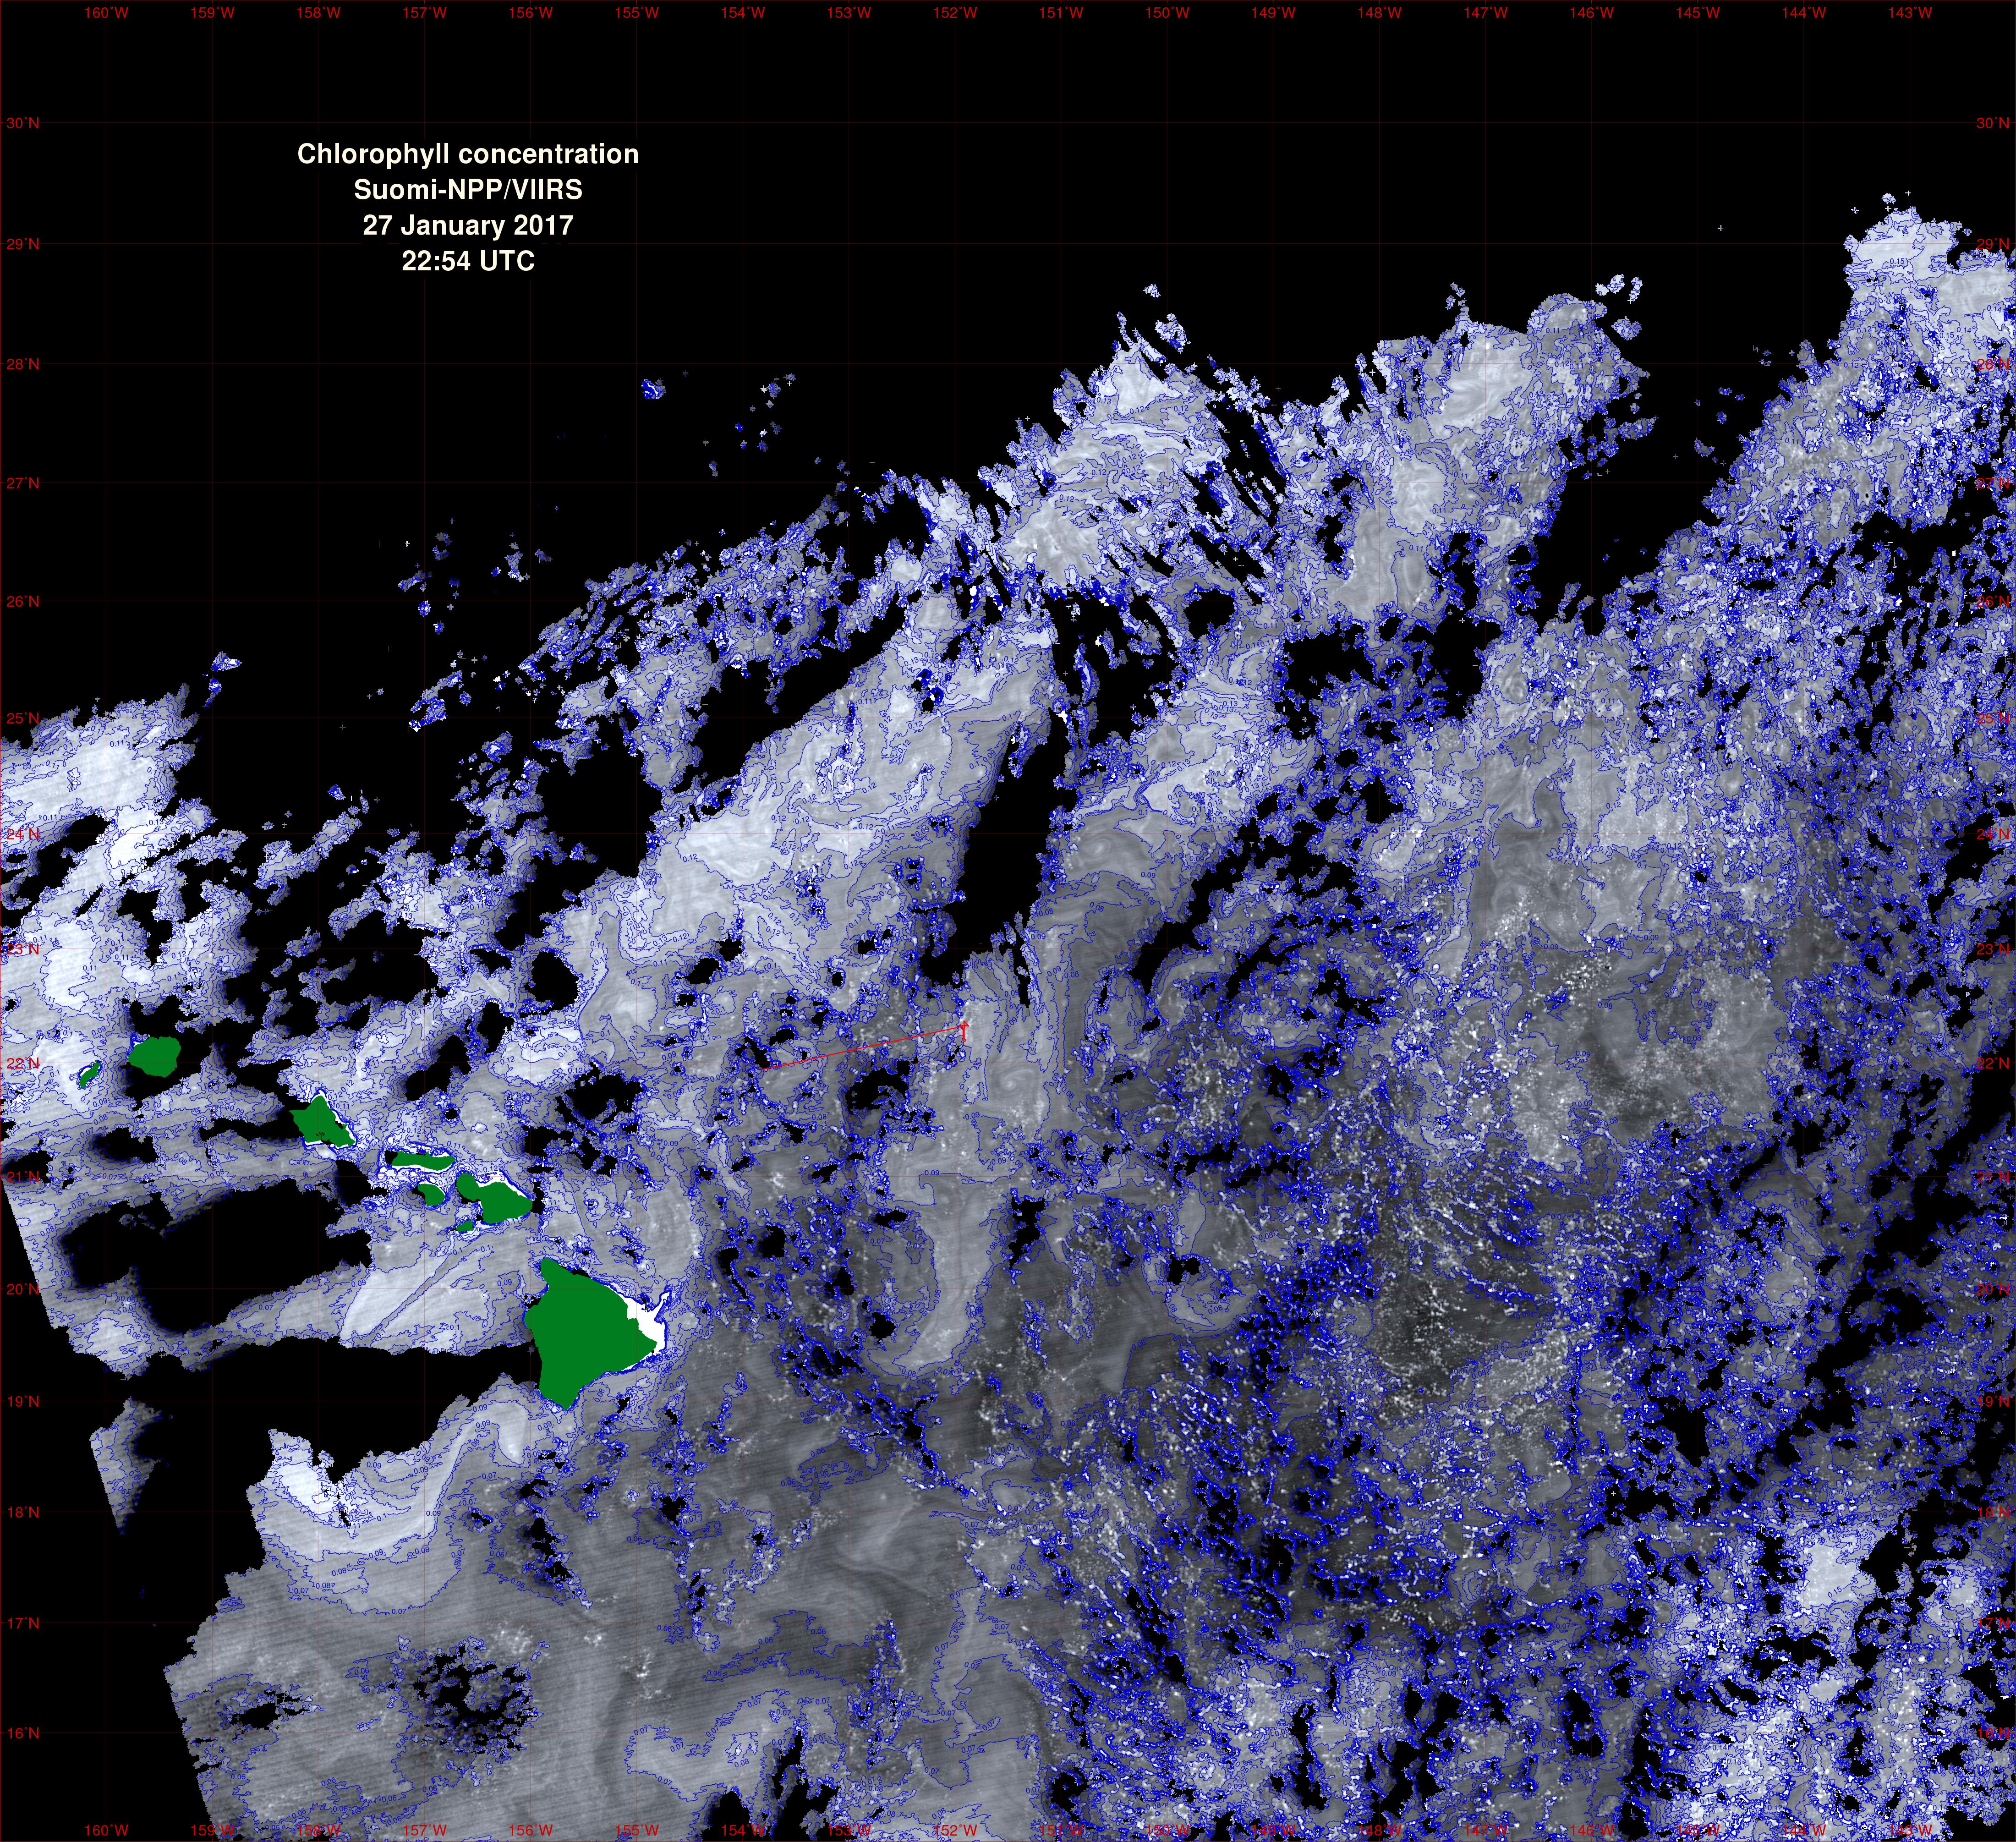Click the 145°W label along the top axis
The height and width of the screenshot is (1842, 2016).
tap(1698, 13)
